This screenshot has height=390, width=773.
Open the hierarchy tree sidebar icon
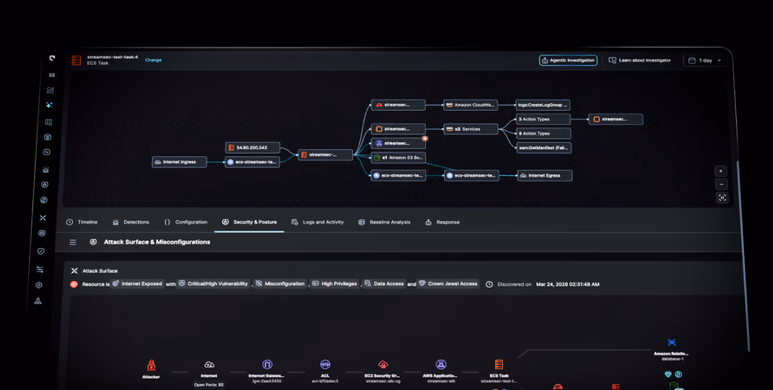point(38,301)
